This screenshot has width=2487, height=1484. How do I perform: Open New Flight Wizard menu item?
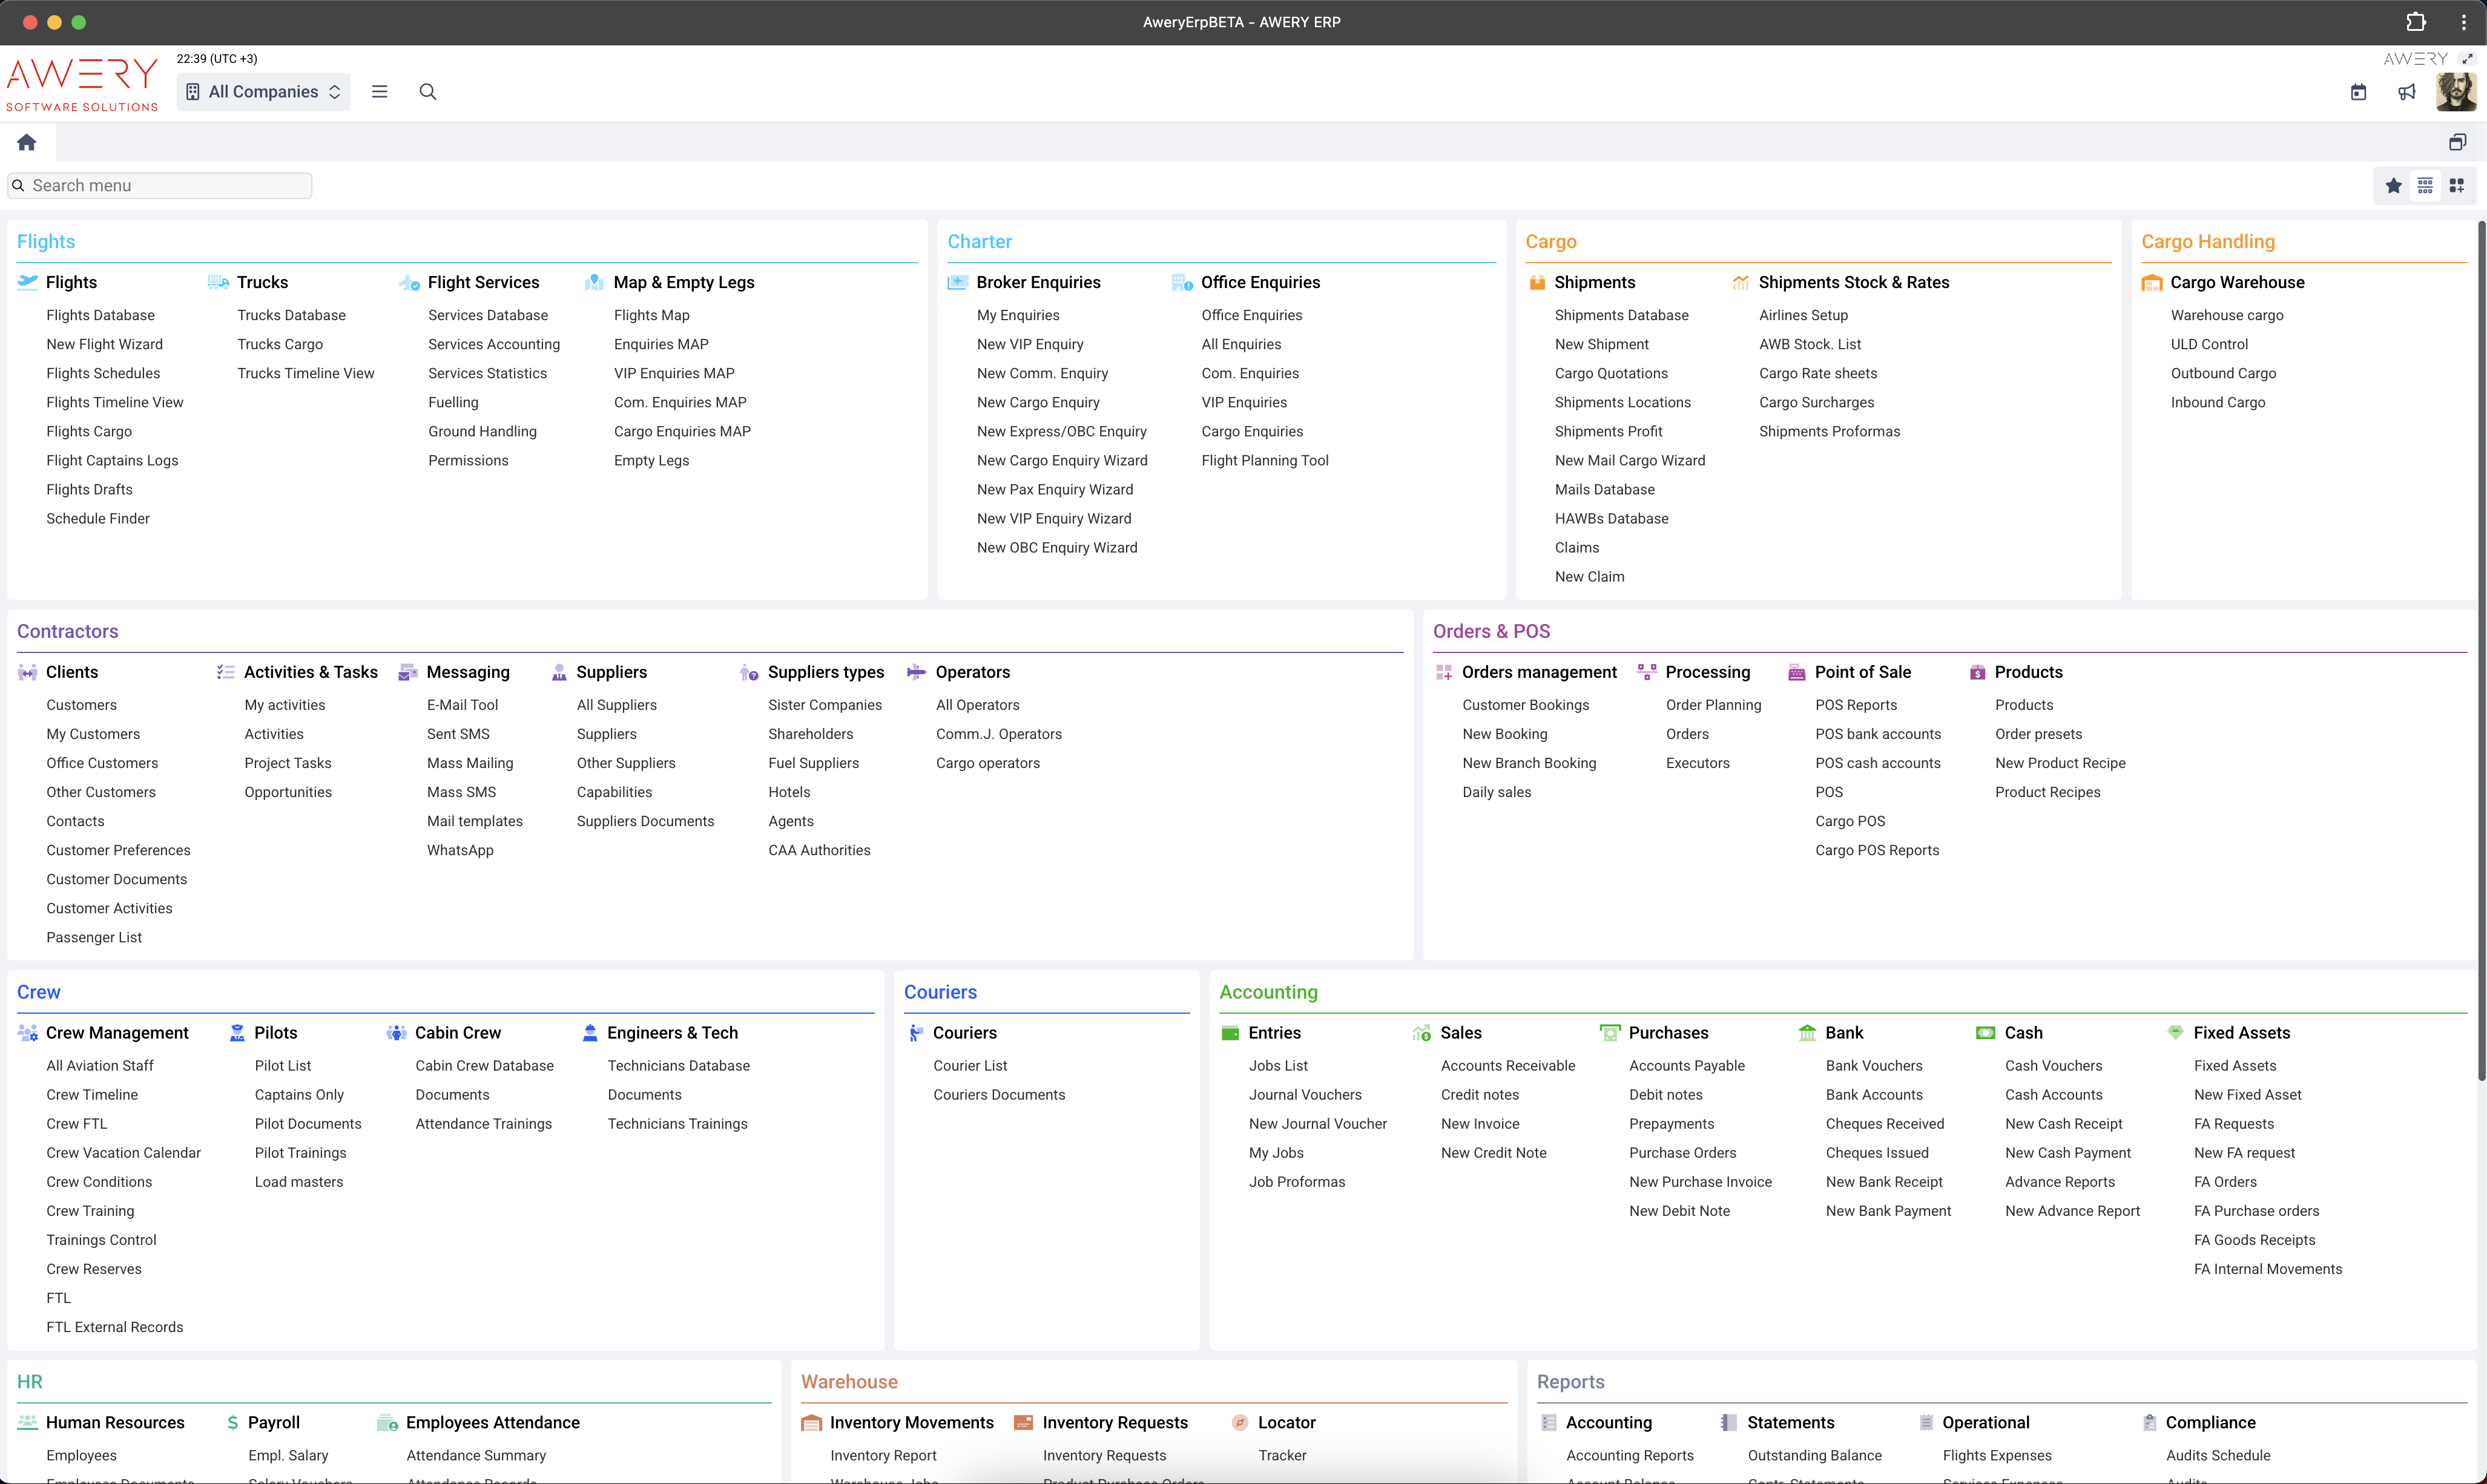104,344
